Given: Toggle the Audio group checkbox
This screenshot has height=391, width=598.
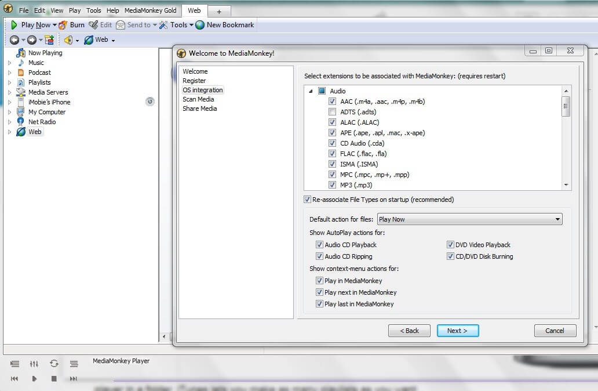Looking at the screenshot, I should [x=322, y=91].
